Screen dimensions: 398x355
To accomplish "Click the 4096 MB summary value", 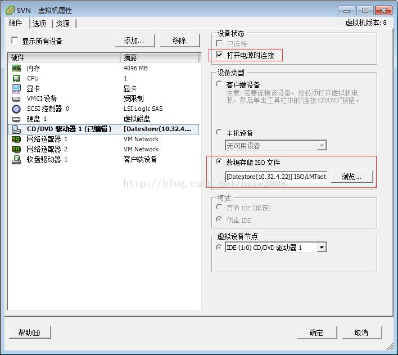I will point(135,68).
